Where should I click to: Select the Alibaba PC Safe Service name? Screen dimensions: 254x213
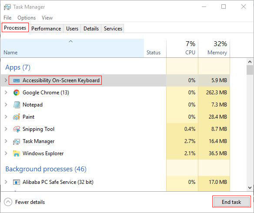pyautogui.click(x=58, y=182)
